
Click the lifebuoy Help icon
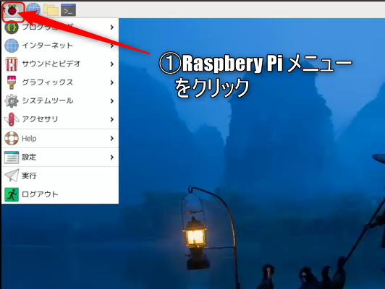tap(12, 138)
